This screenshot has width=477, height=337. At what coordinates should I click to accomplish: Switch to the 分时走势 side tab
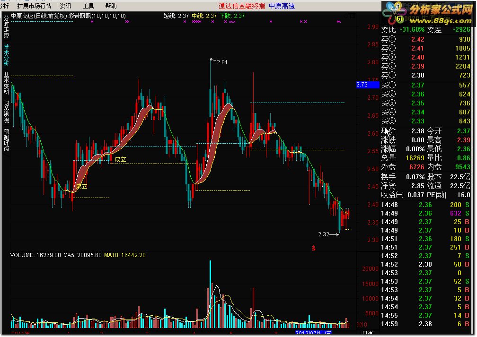(x=6, y=27)
